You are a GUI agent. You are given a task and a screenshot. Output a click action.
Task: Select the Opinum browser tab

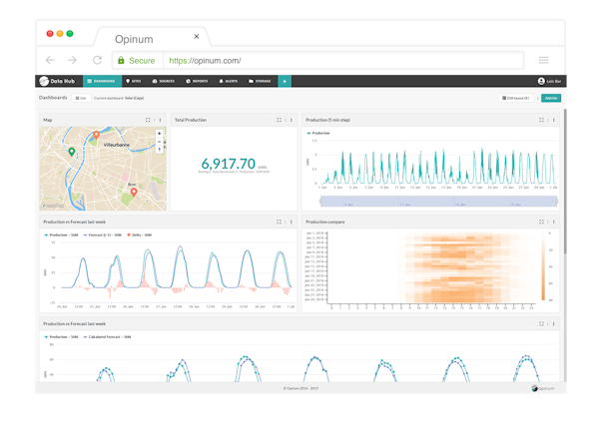tap(152, 37)
